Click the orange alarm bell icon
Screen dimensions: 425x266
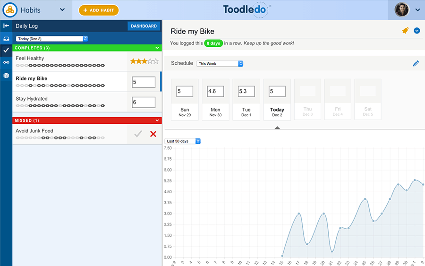click(405, 31)
